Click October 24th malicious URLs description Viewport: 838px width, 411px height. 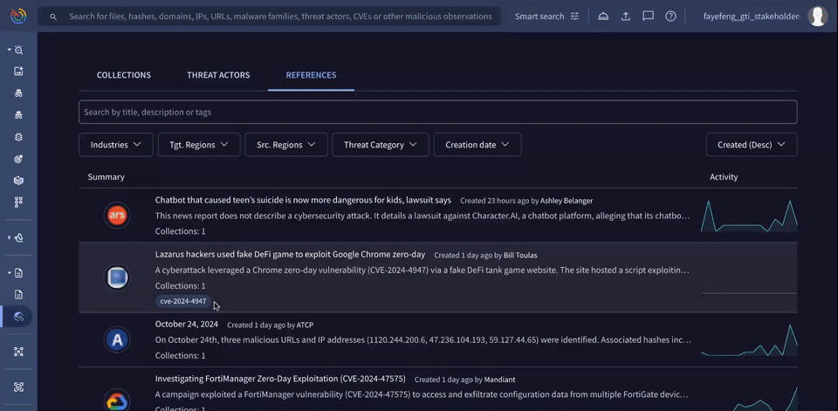(423, 340)
